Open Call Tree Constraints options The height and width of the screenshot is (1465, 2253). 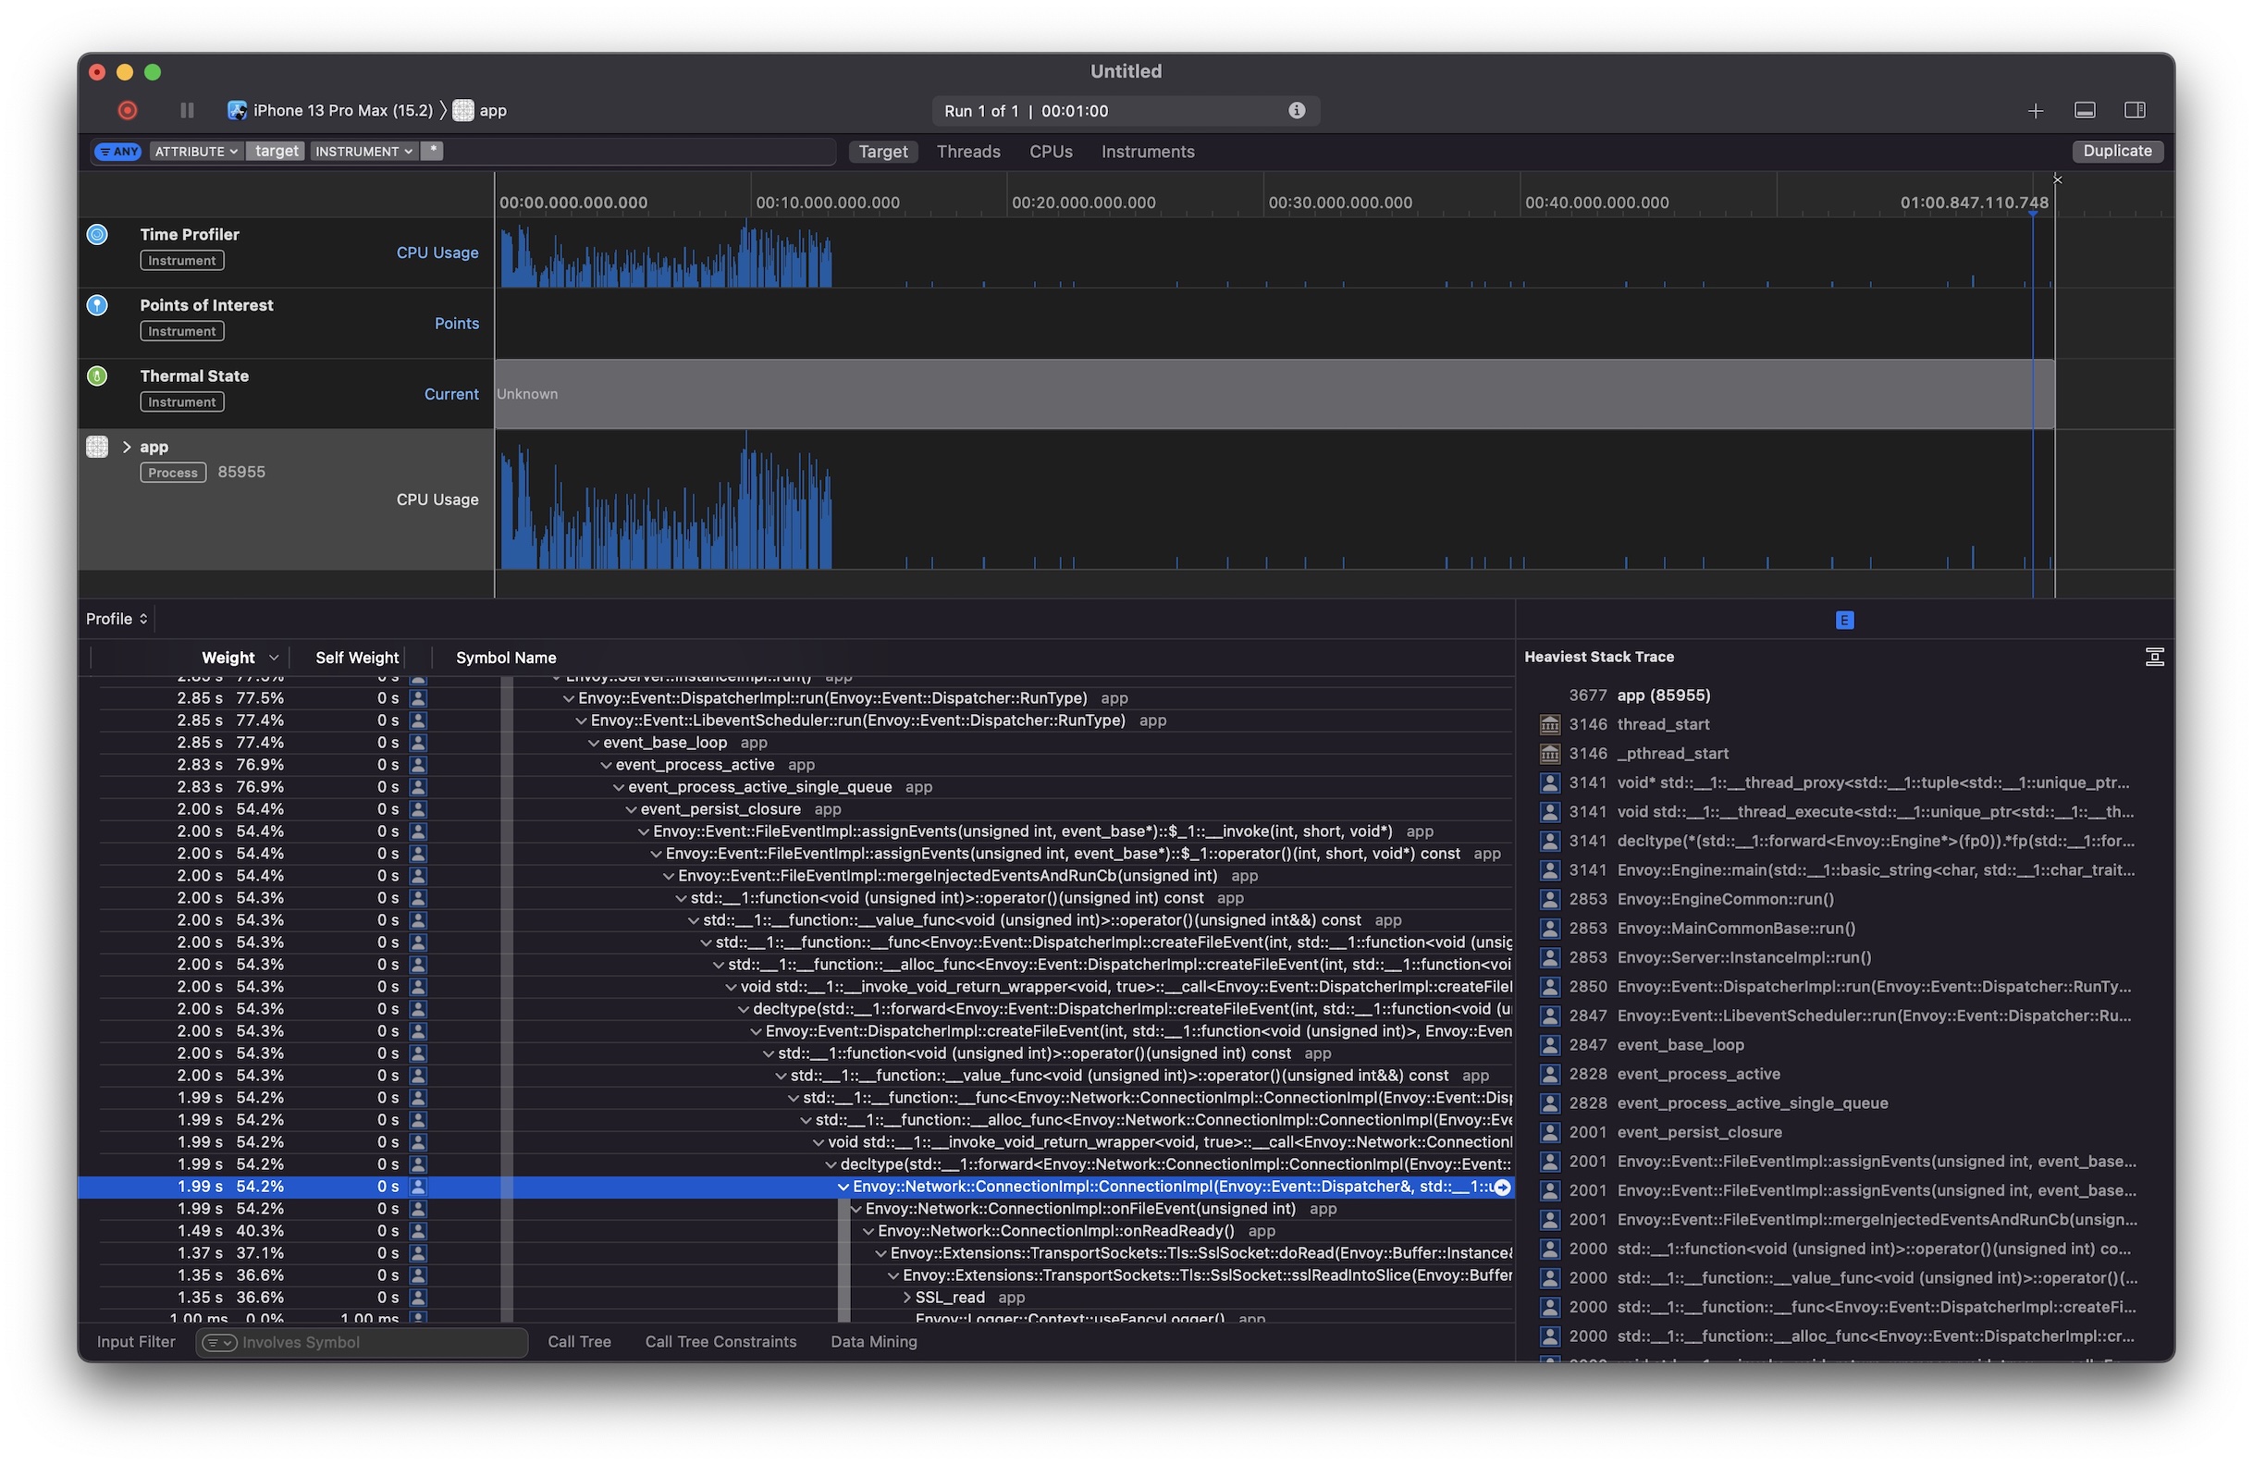(x=720, y=1342)
